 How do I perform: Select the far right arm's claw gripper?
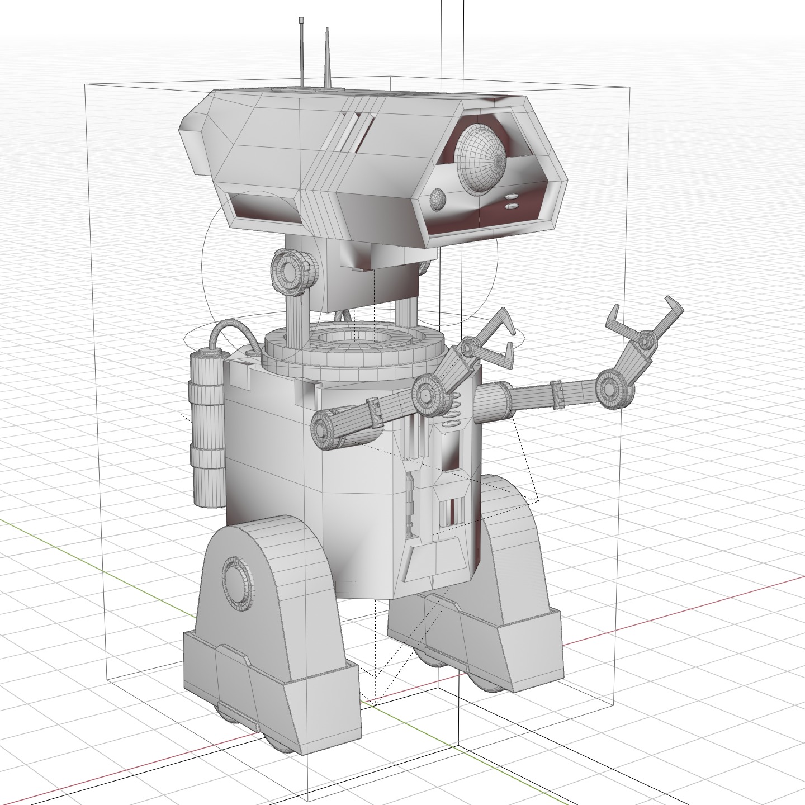646,324
